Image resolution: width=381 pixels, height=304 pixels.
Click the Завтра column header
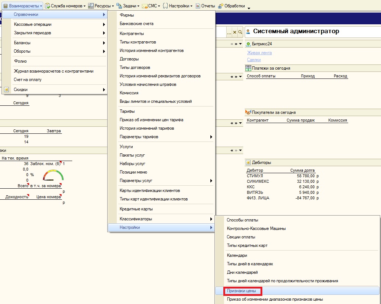pyautogui.click(x=54, y=131)
